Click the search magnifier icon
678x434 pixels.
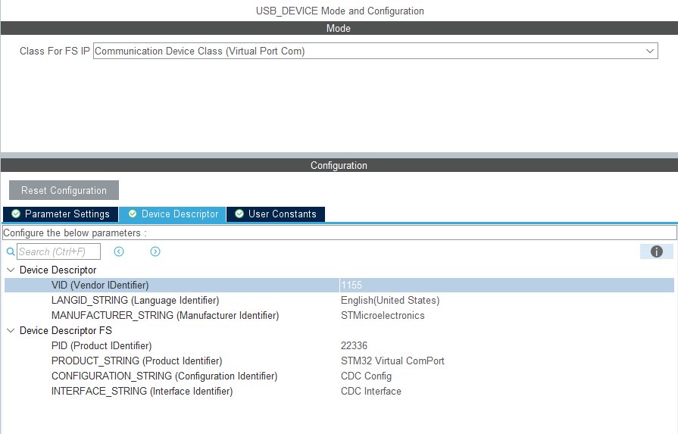tap(11, 251)
